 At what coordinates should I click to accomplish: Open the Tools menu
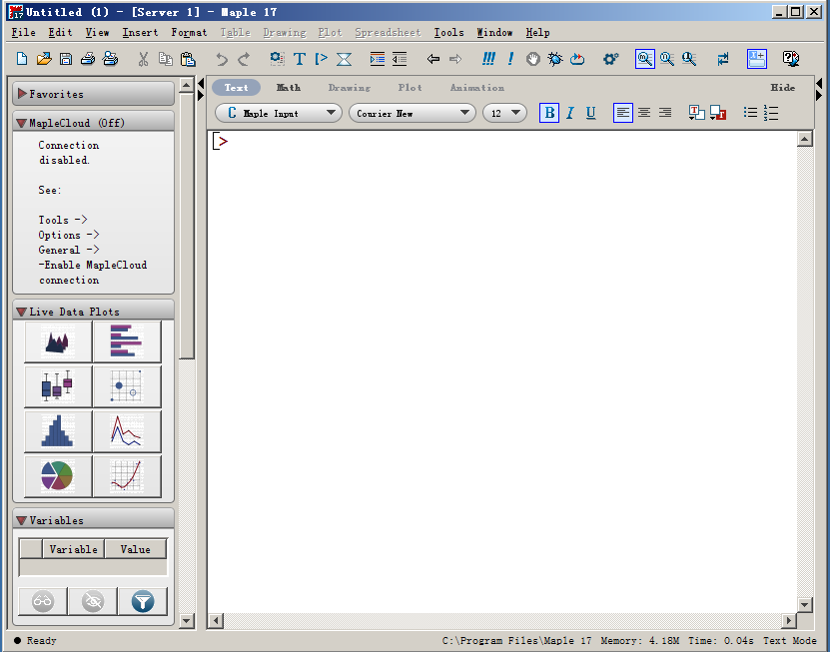coord(448,32)
